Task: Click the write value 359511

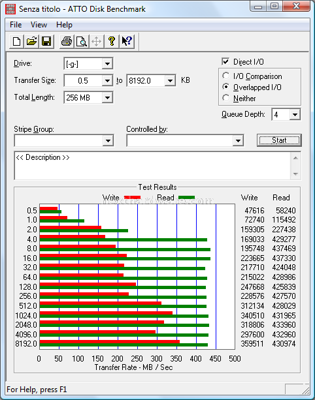Action: coord(252,343)
